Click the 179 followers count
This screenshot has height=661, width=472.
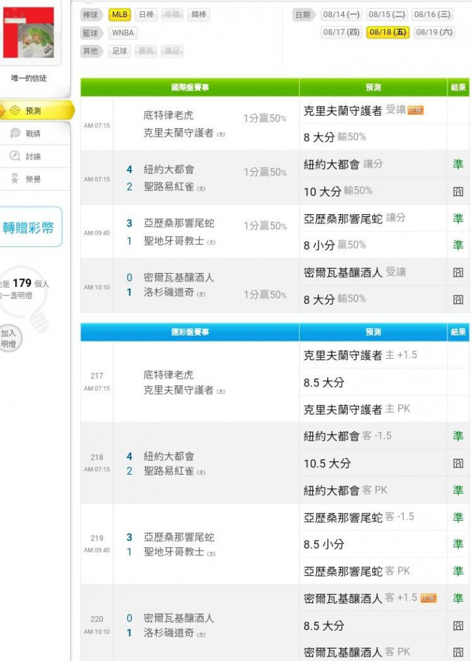coord(22,283)
